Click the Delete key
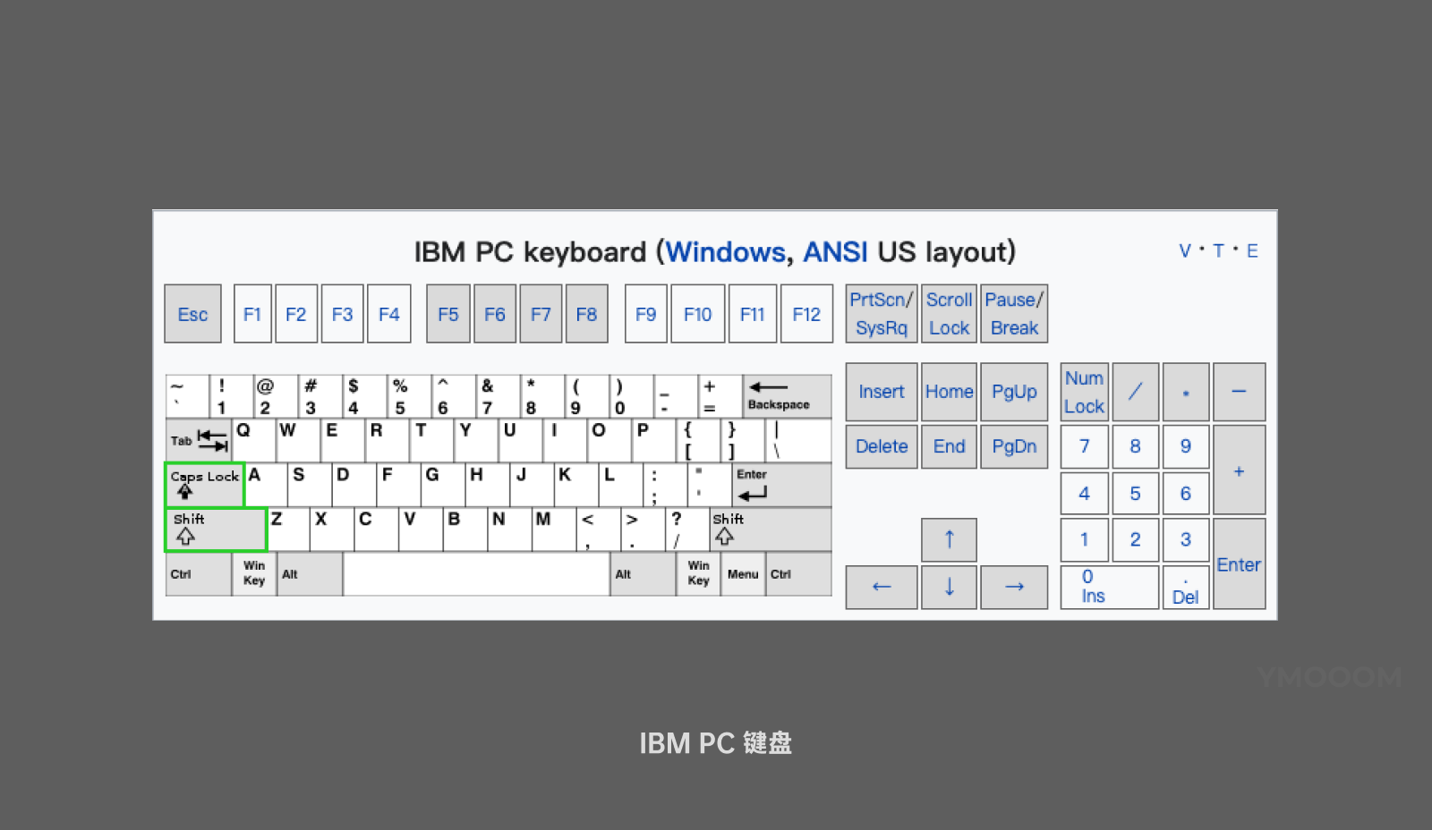Viewport: 1432px width, 830px height. coord(882,446)
